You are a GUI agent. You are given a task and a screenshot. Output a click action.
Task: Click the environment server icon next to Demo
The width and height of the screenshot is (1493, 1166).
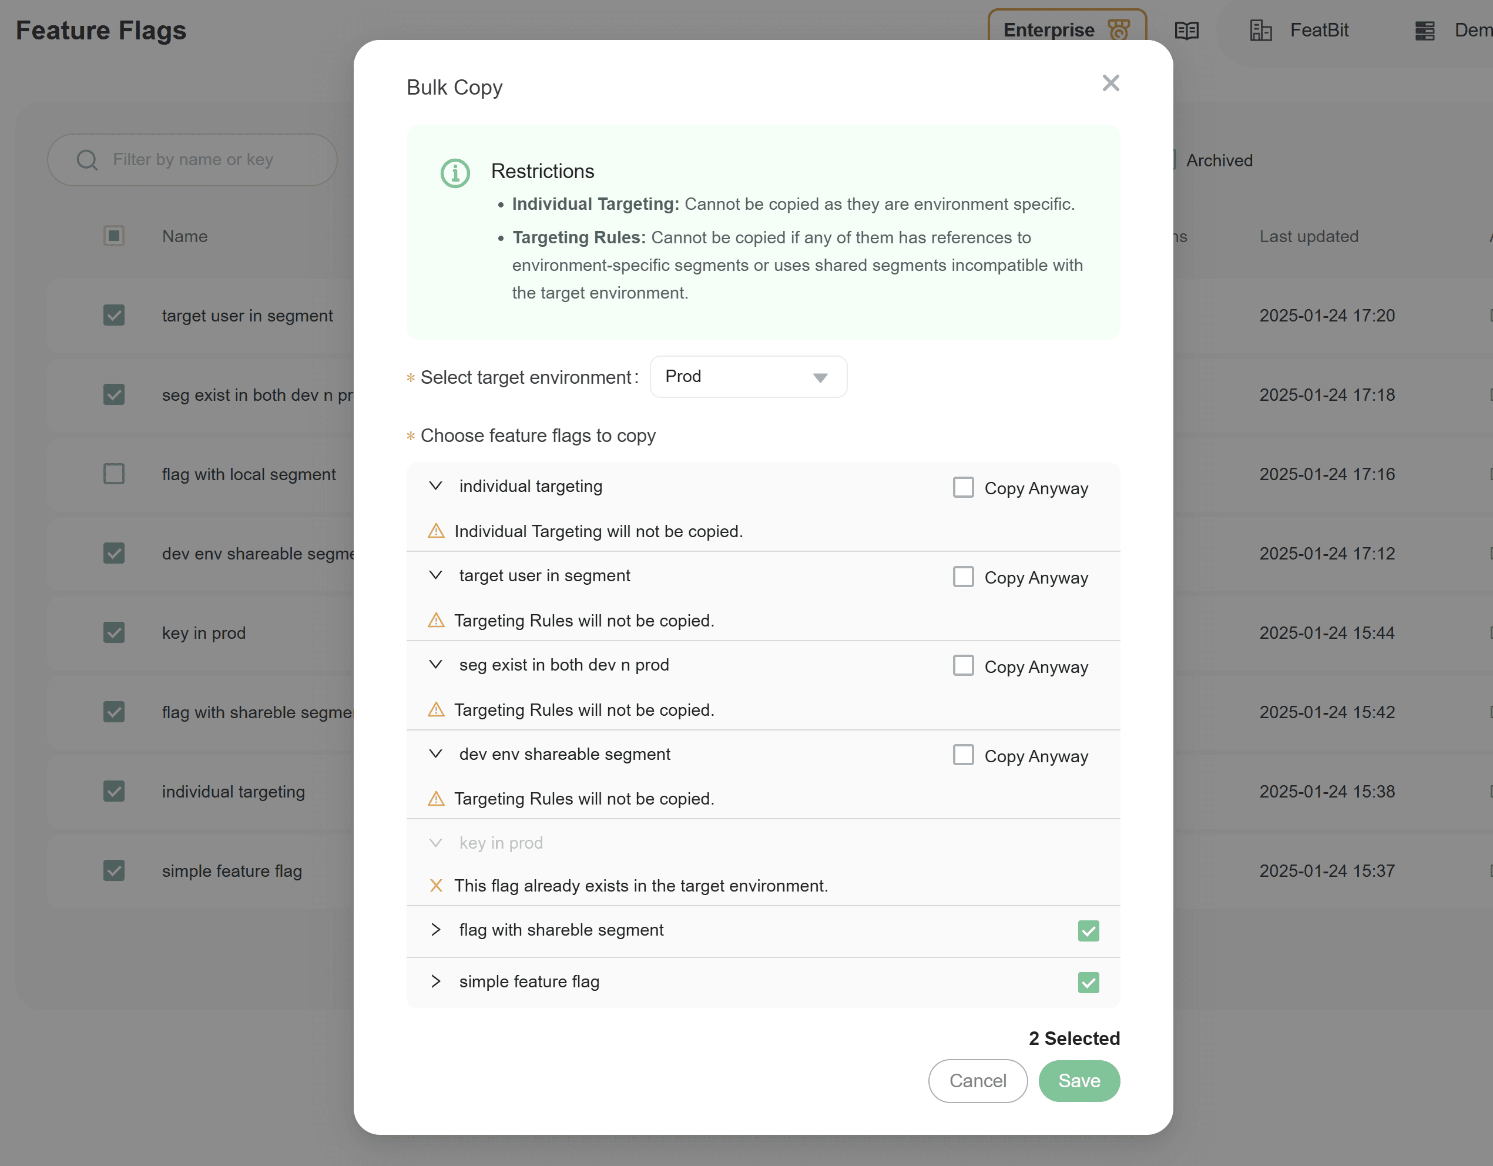(1425, 30)
